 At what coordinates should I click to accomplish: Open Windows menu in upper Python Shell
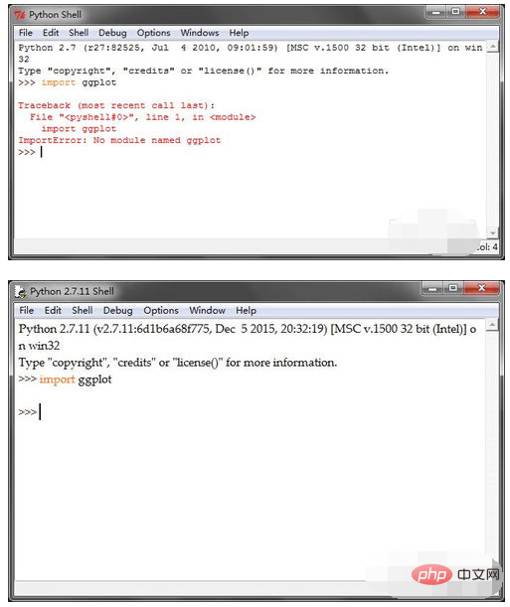tap(200, 33)
